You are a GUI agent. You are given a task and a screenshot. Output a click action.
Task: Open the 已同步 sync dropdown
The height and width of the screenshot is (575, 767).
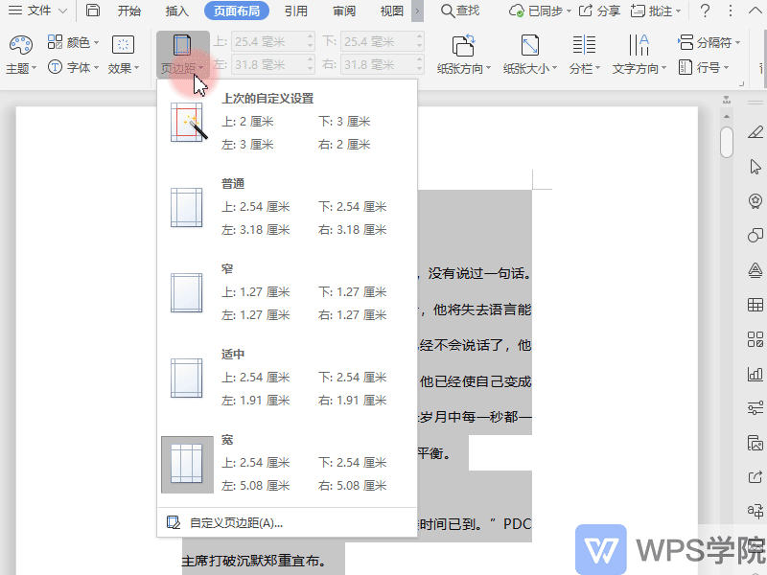pyautogui.click(x=540, y=11)
